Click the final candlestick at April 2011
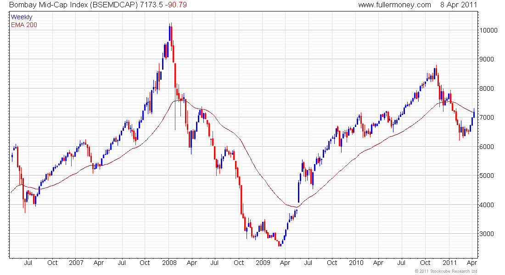The height and width of the screenshot is (275, 505). (474, 113)
